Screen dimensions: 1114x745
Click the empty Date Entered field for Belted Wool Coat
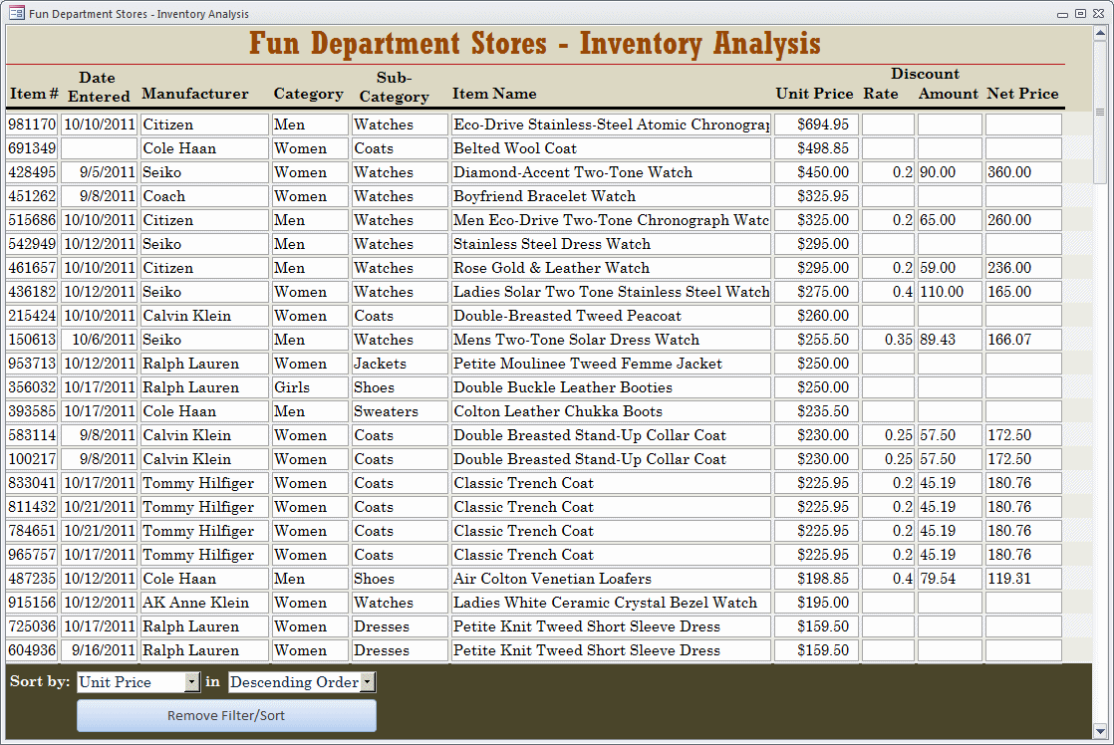99,148
